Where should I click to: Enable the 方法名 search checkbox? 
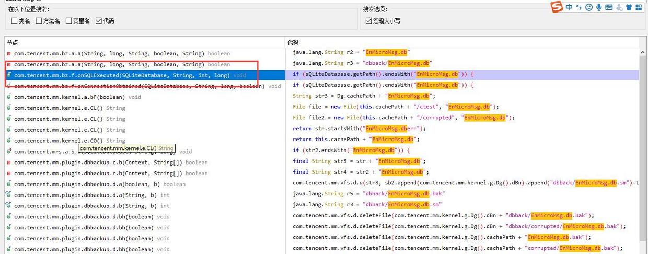[x=39, y=21]
